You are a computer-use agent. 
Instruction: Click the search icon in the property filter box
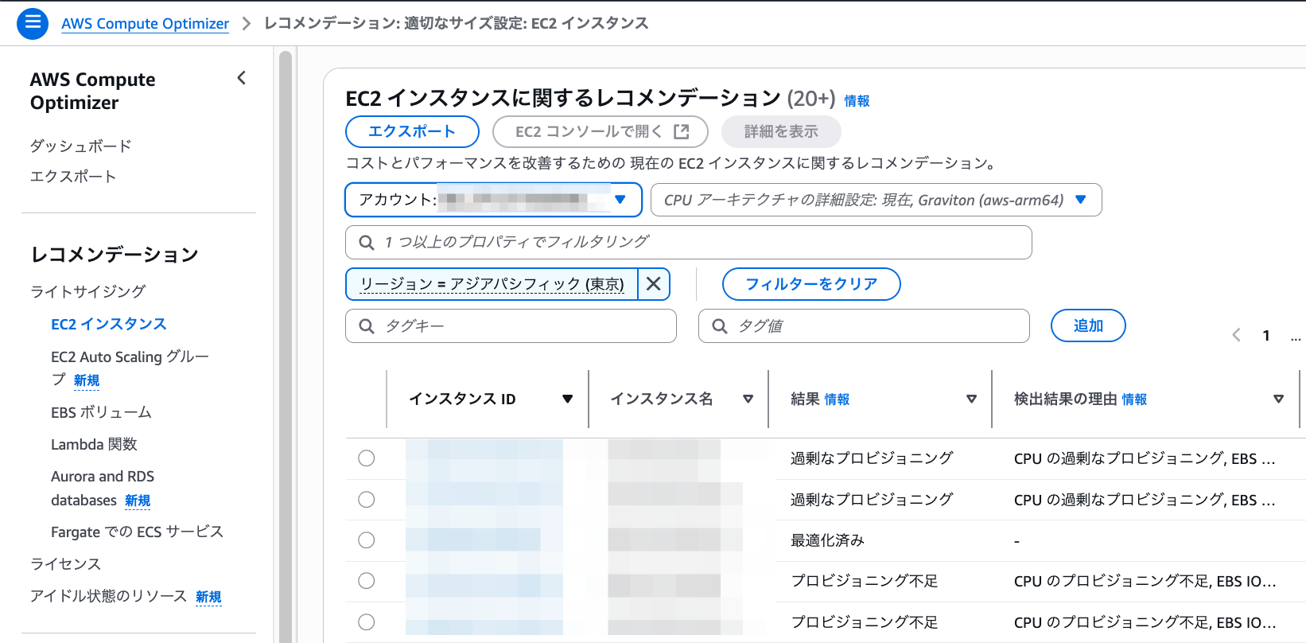367,242
